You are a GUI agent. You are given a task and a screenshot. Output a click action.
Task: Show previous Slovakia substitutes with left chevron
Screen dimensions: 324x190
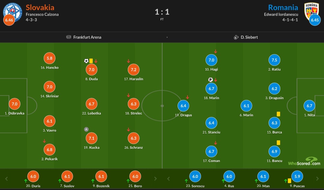[x=6, y=179]
